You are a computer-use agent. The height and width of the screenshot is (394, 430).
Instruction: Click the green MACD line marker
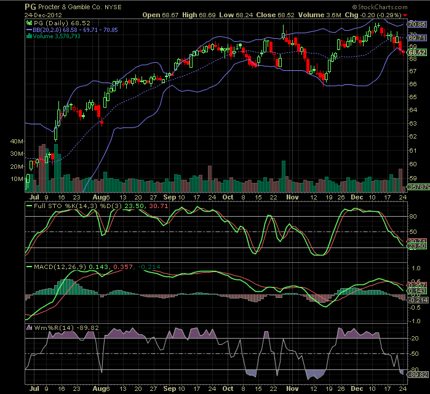pos(29,267)
